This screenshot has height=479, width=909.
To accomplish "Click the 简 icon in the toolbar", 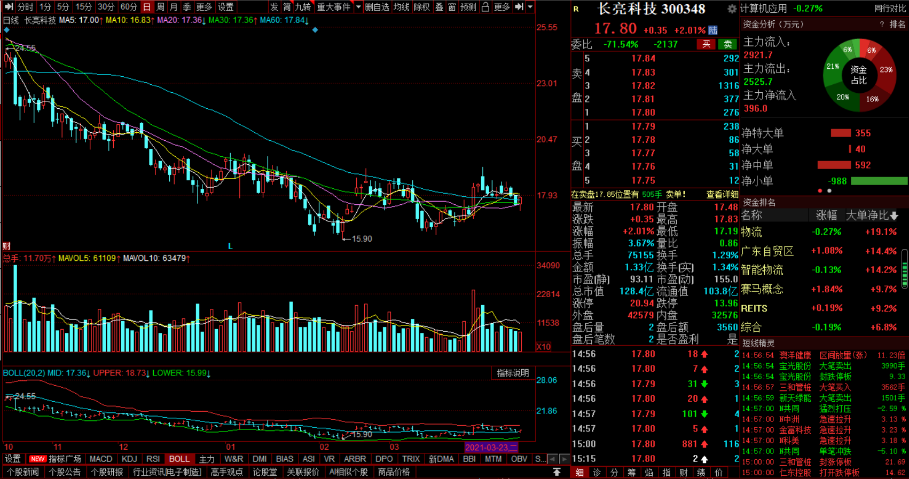I will click(287, 7).
